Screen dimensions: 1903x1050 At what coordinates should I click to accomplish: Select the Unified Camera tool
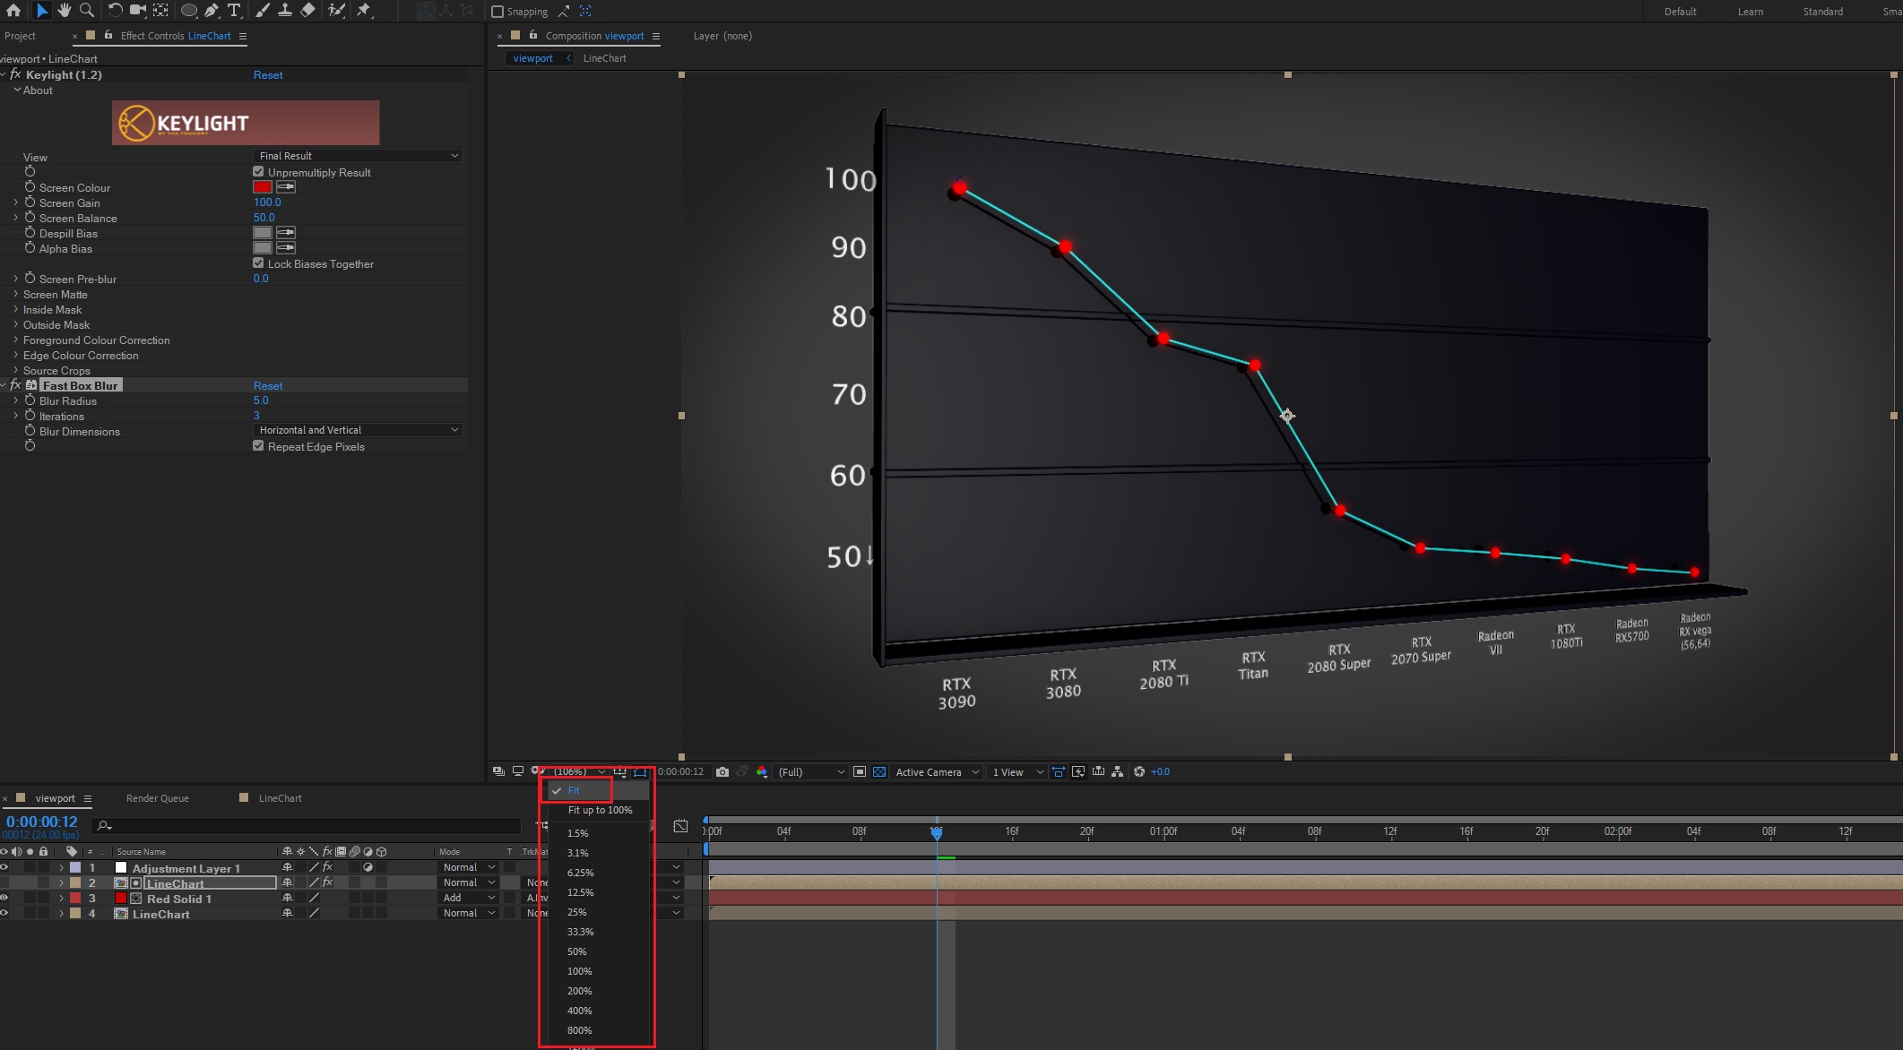pos(138,11)
